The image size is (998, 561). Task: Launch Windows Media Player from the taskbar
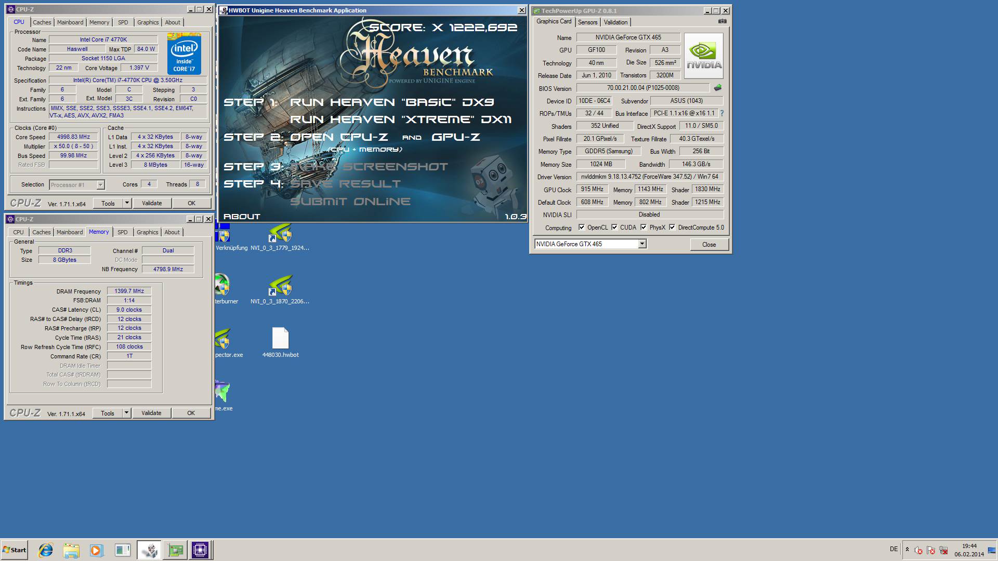[x=97, y=550]
